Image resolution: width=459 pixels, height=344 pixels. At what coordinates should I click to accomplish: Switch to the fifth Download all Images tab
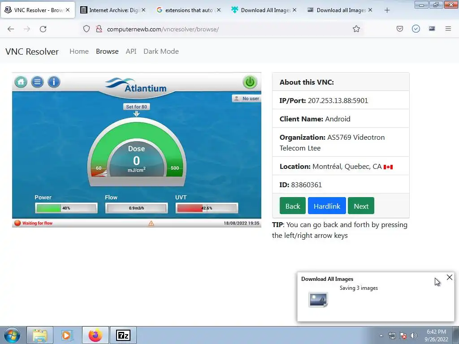coord(340,10)
